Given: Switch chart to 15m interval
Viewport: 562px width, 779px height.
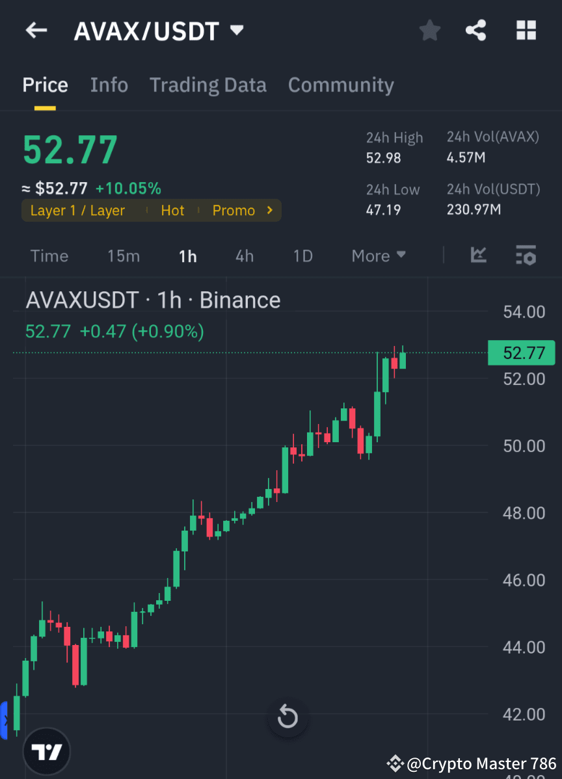Looking at the screenshot, I should point(124,256).
